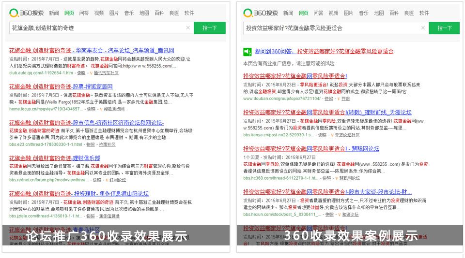
Task: Open 快照 for bbs.hexun.com result
Action: point(329,215)
